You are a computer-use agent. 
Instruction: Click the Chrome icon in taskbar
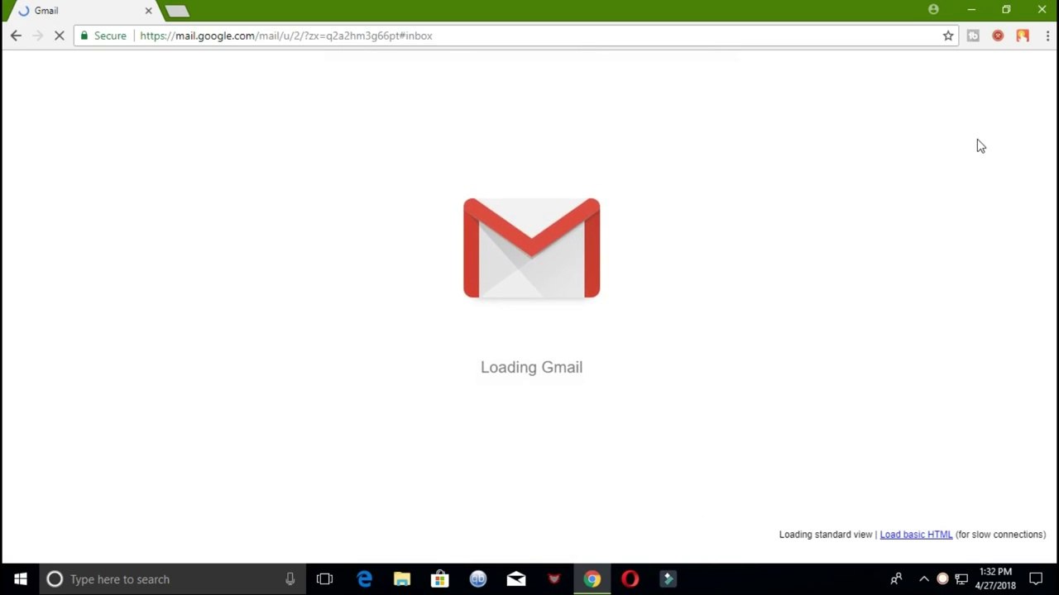pos(592,579)
